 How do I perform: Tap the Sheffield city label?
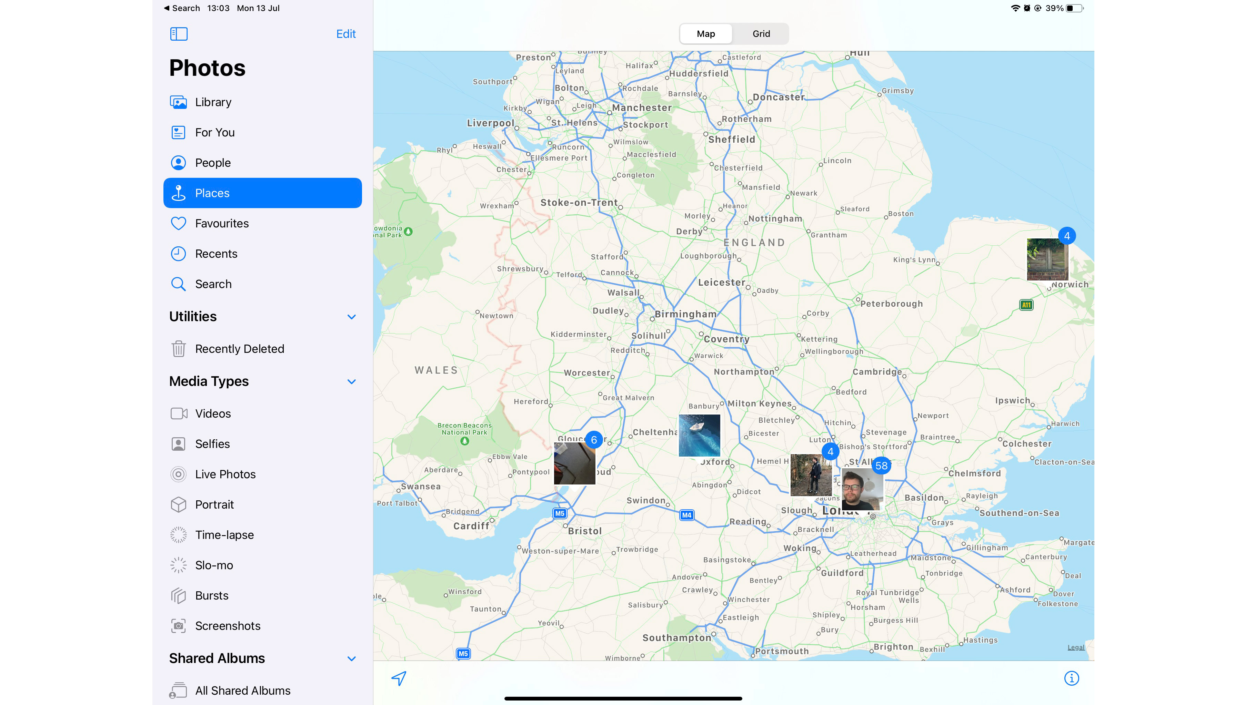(731, 139)
